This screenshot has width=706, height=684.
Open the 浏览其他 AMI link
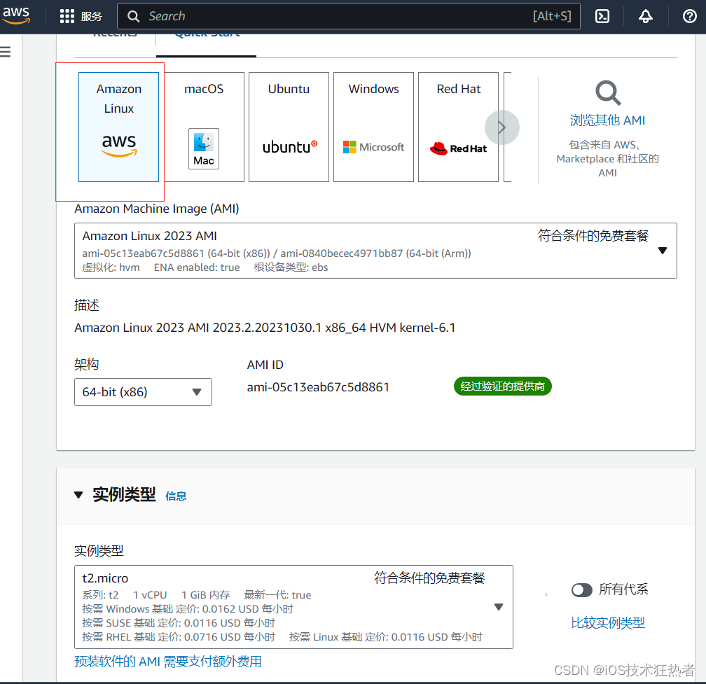point(607,120)
